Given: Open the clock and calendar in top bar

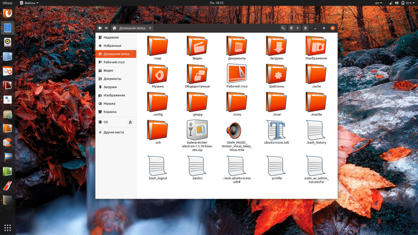Looking at the screenshot, I should 216,3.
